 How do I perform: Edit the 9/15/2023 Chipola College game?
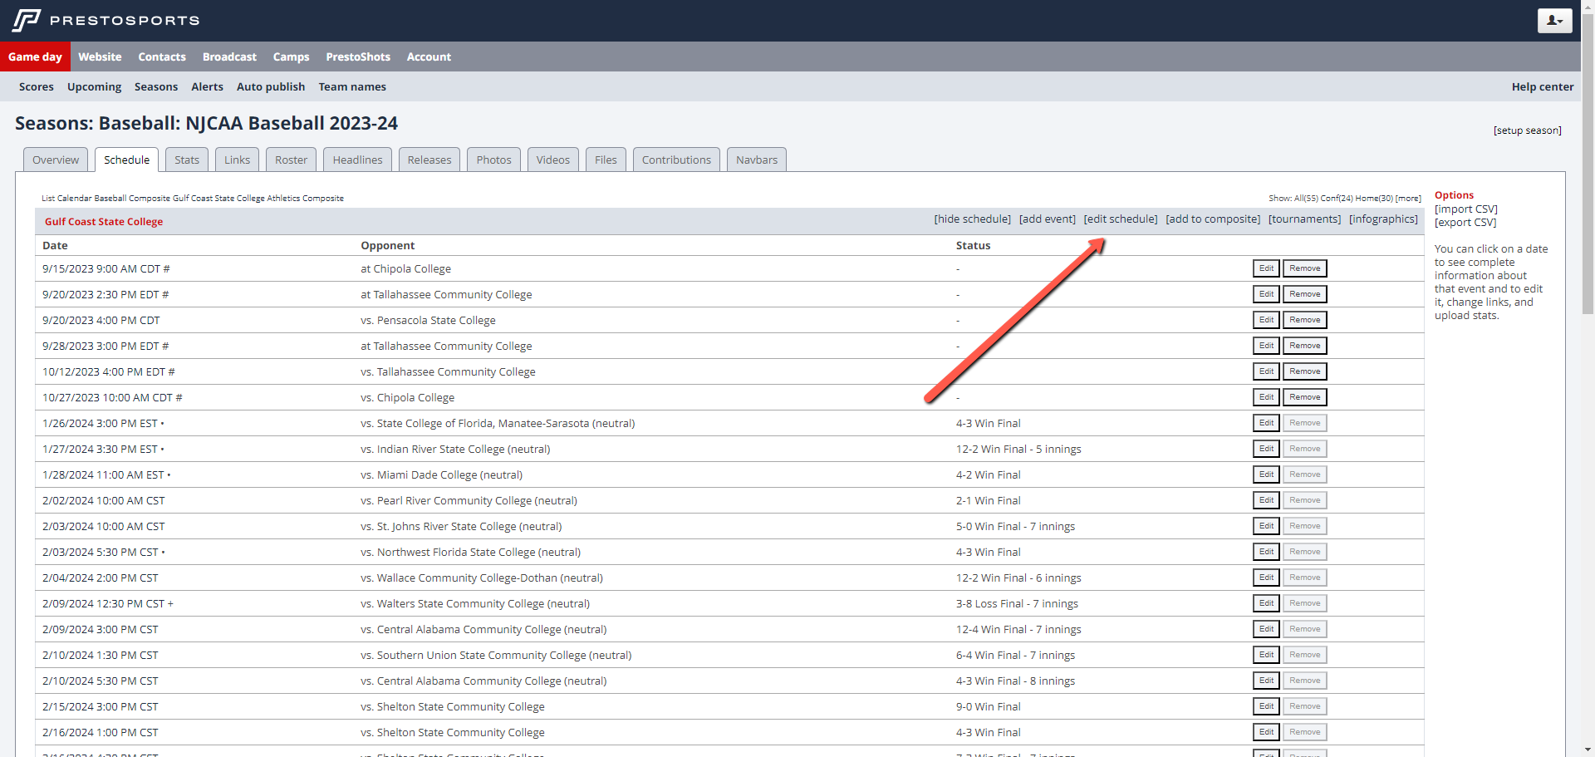click(x=1266, y=268)
